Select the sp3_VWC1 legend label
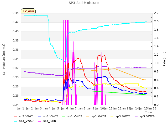This screenshot has height=126, width=168. pos(26,117)
